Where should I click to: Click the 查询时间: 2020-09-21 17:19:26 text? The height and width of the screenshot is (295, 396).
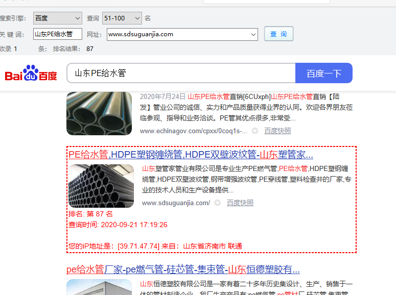[x=118, y=225]
